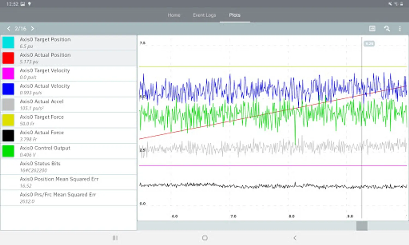Tap the 2/16 plot counter
Viewport: 409px width, 245px height.
point(20,29)
